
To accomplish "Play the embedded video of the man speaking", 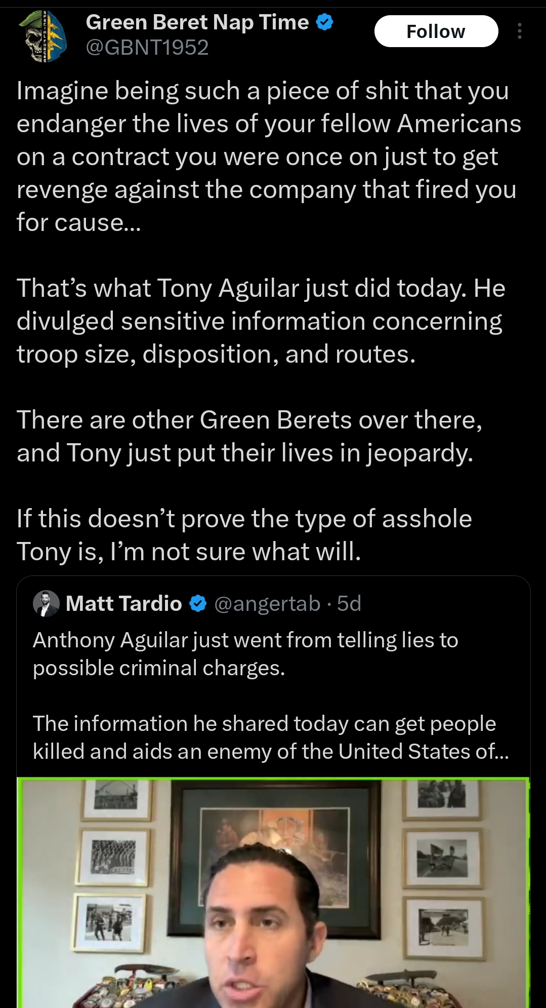I will (273, 893).
